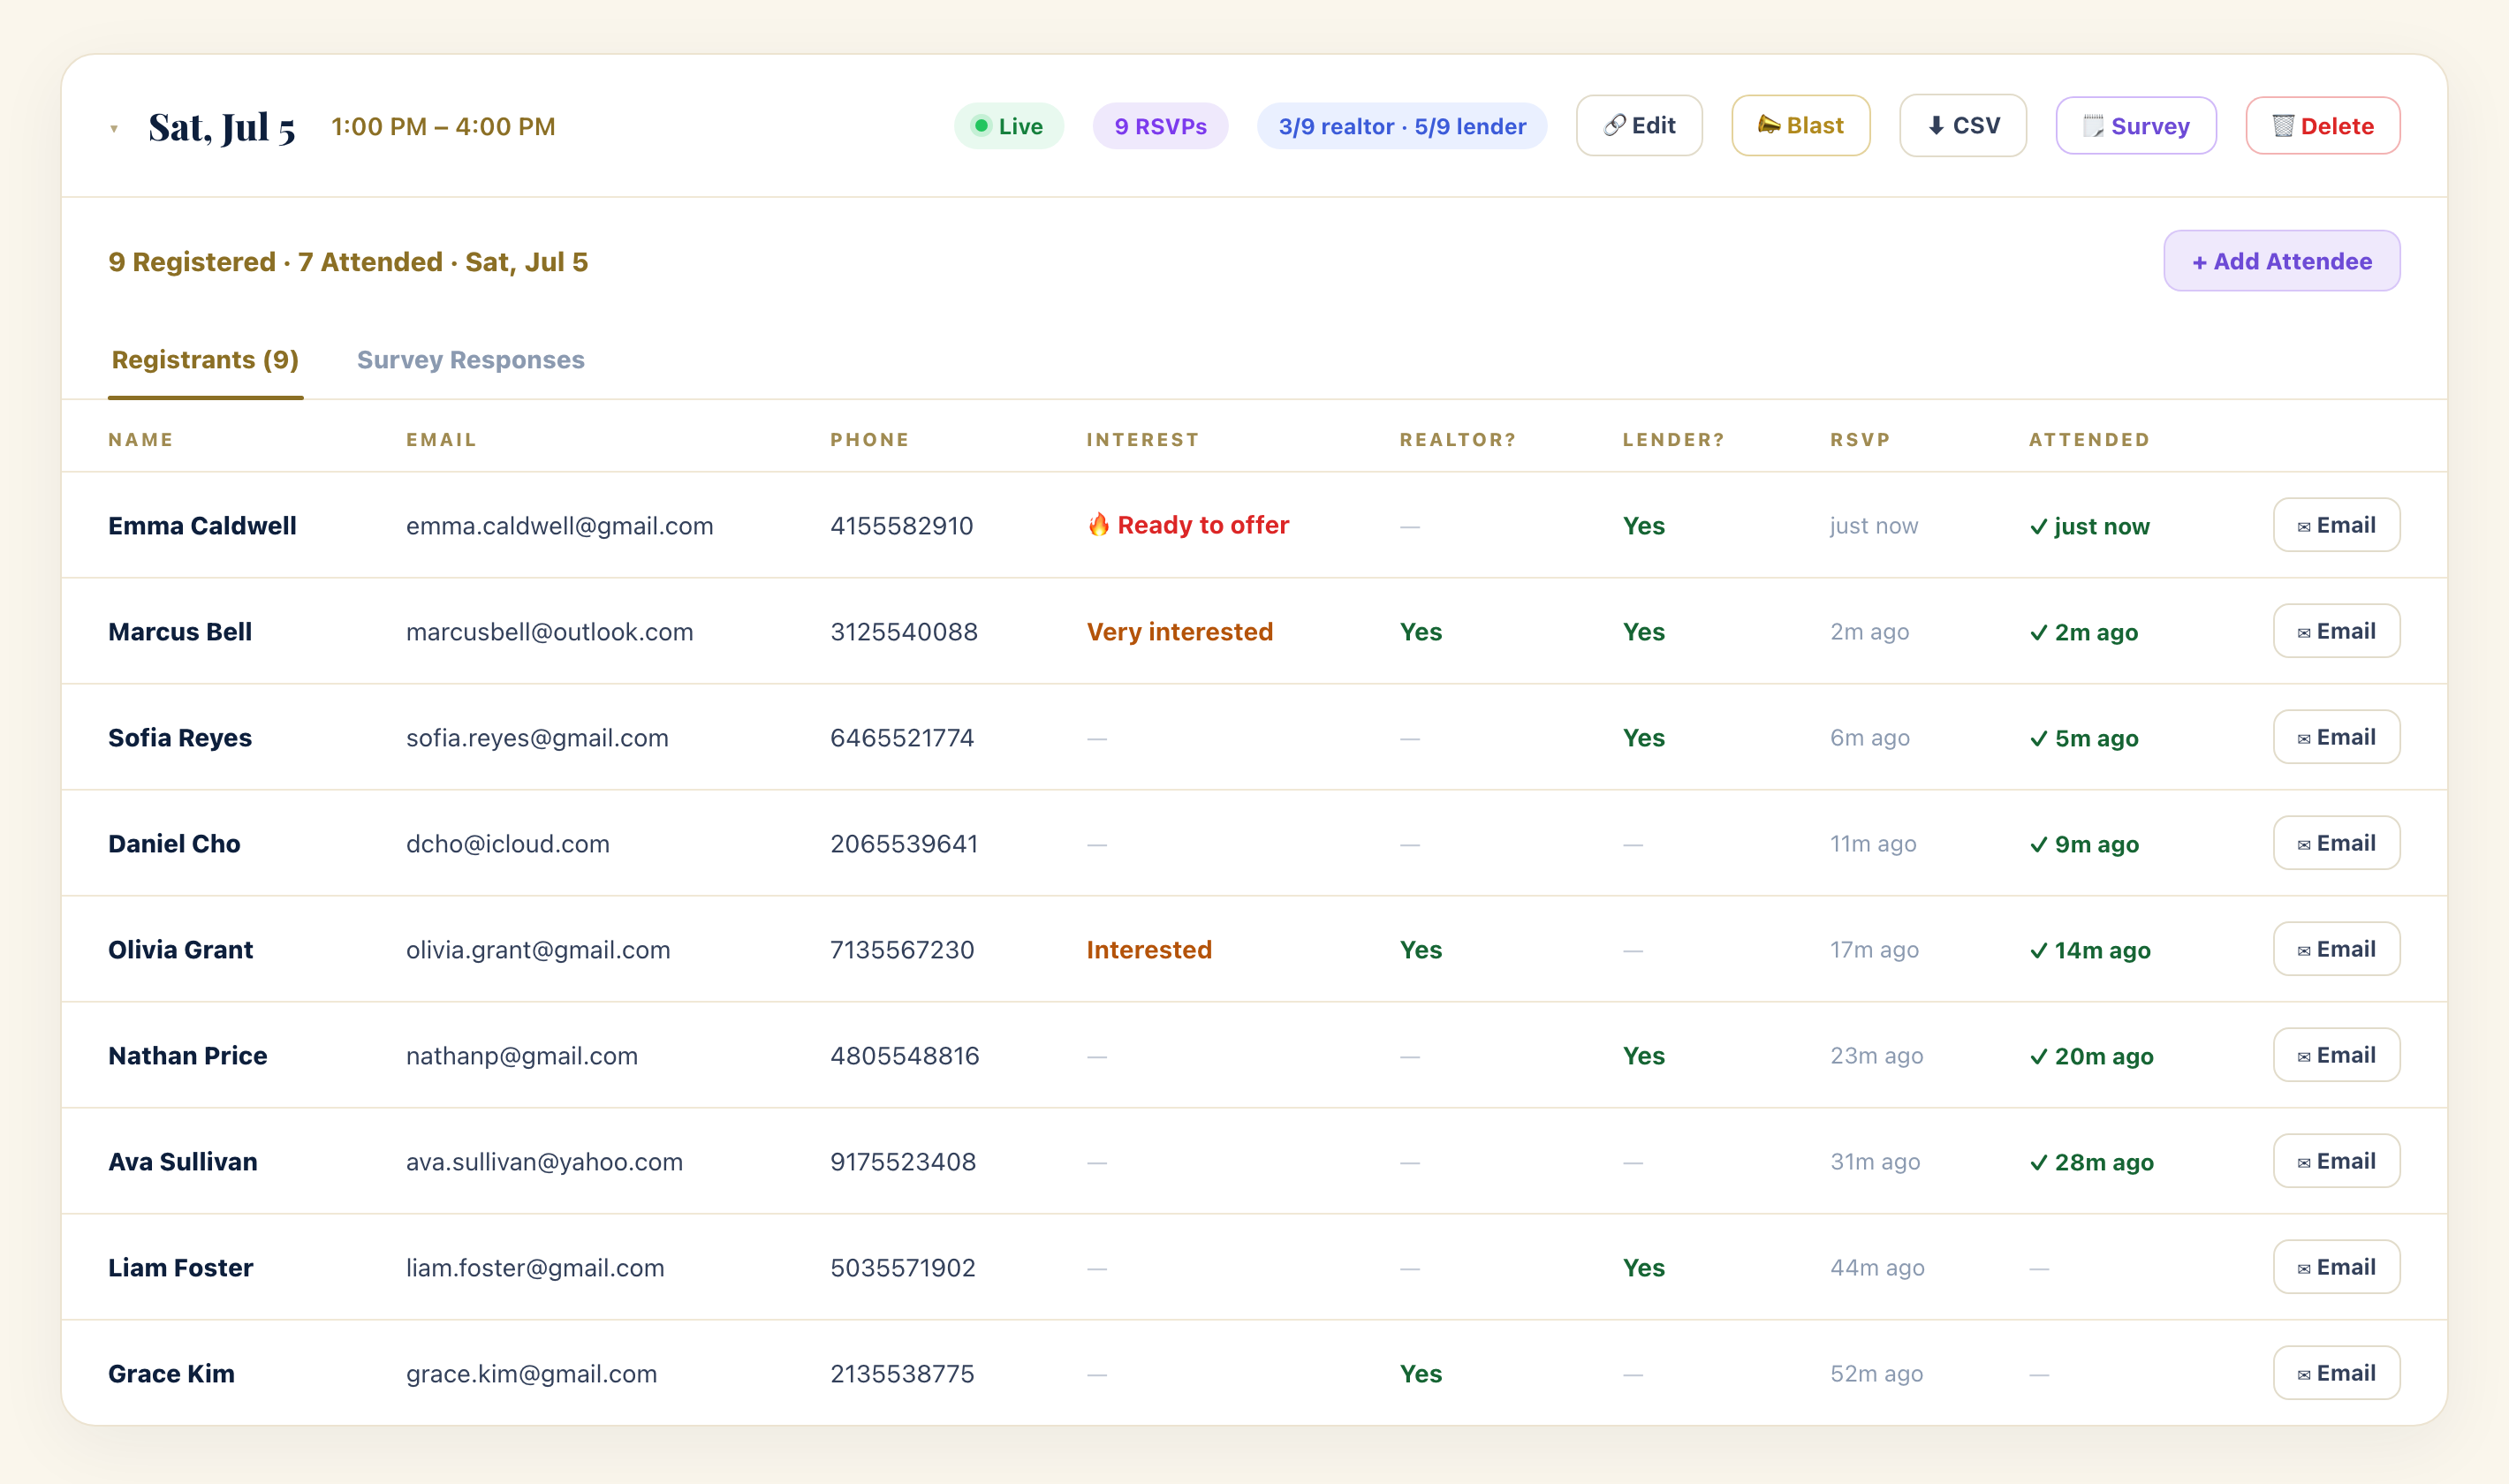Select the Marcus Bell name cell
The image size is (2509, 1484).
(x=180, y=632)
